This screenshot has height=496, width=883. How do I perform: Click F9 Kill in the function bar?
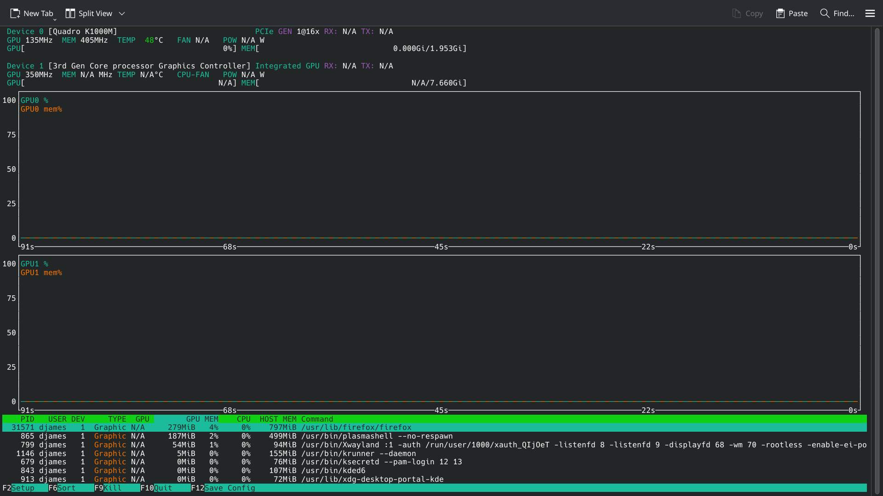point(112,488)
